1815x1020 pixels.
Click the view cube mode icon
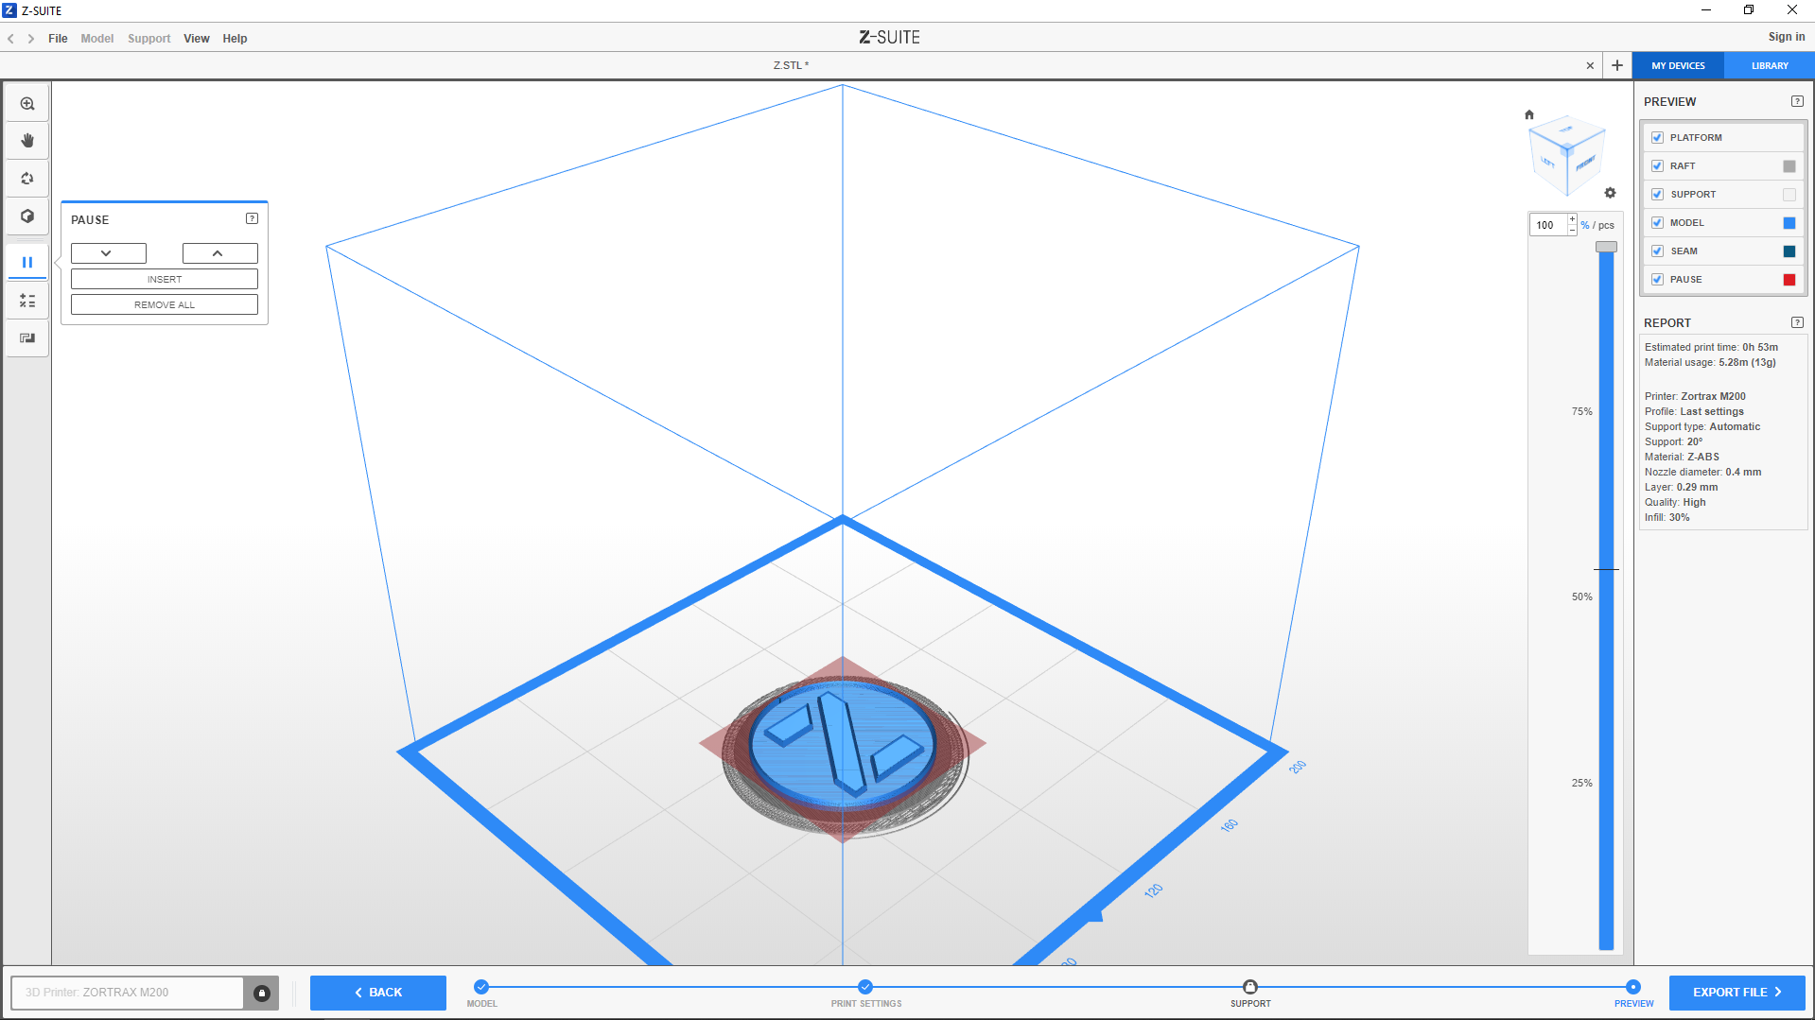[27, 216]
